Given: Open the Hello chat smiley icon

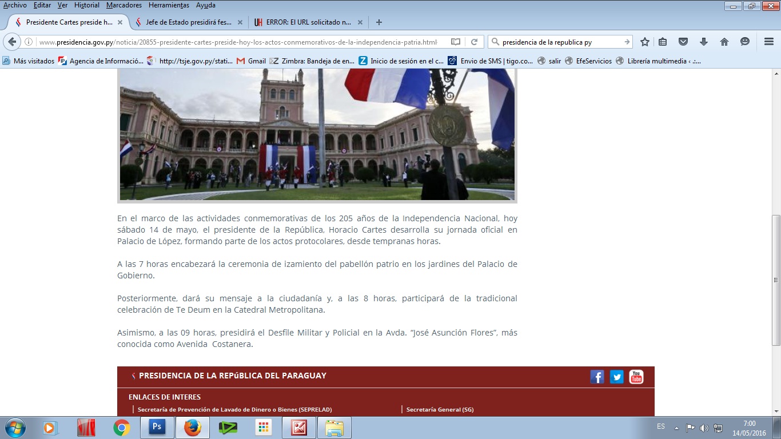Looking at the screenshot, I should 745,42.
